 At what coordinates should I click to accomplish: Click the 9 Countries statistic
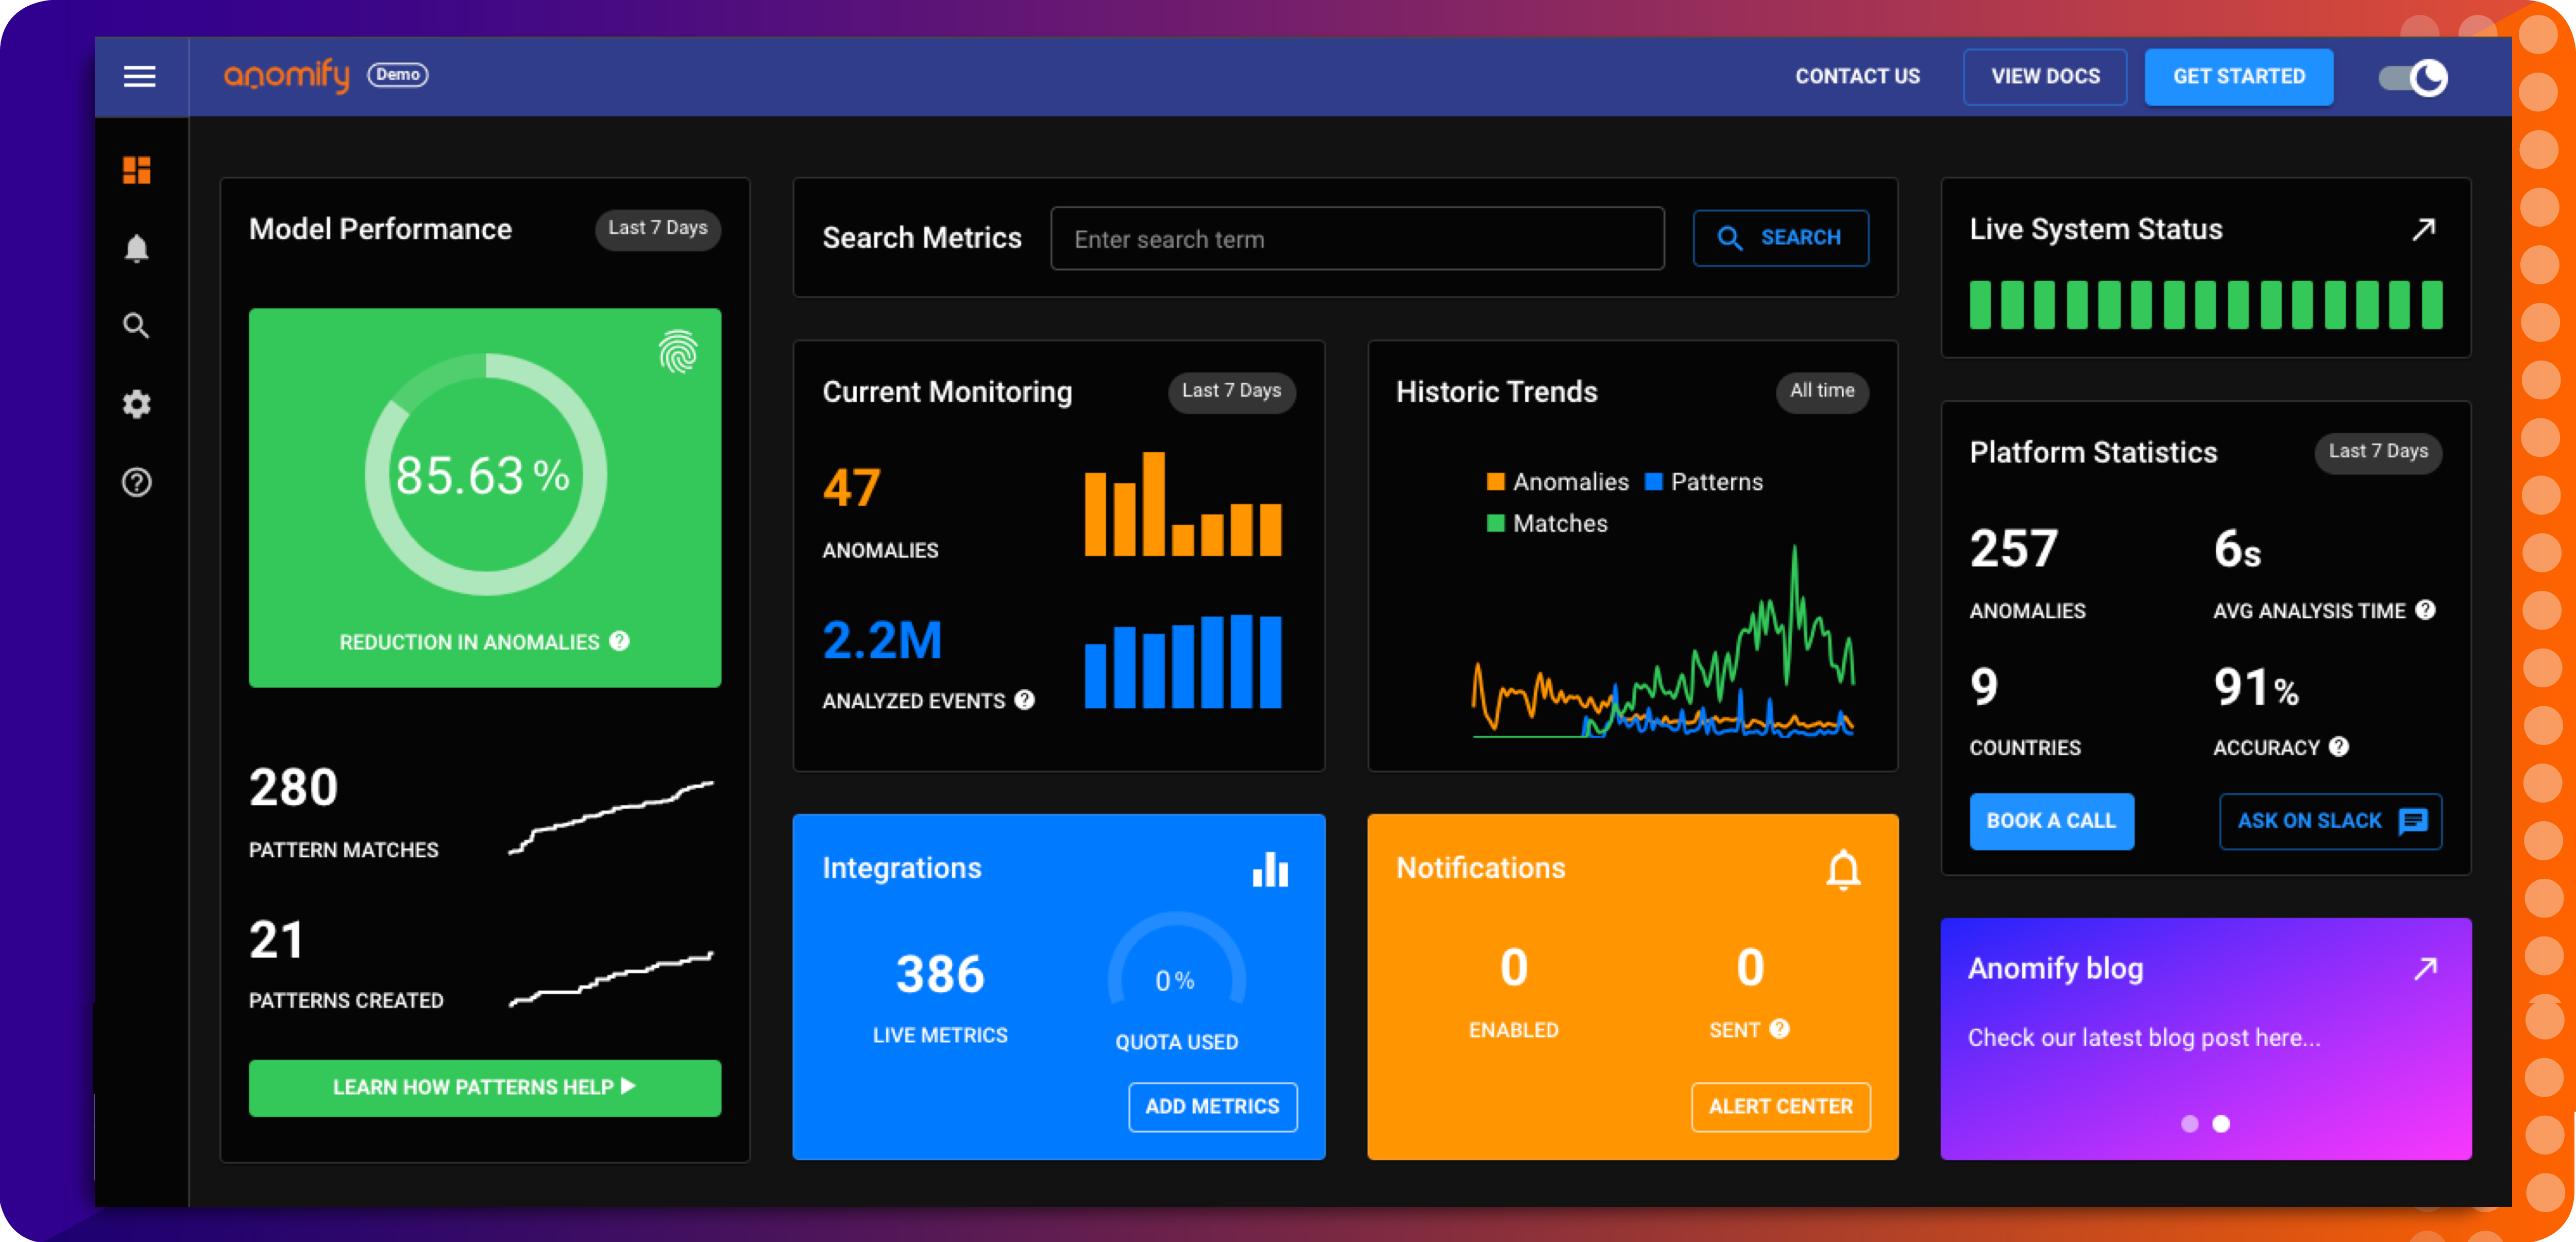coord(1984,687)
